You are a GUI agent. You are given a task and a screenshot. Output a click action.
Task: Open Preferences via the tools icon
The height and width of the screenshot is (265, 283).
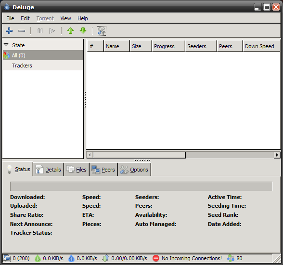click(x=102, y=31)
